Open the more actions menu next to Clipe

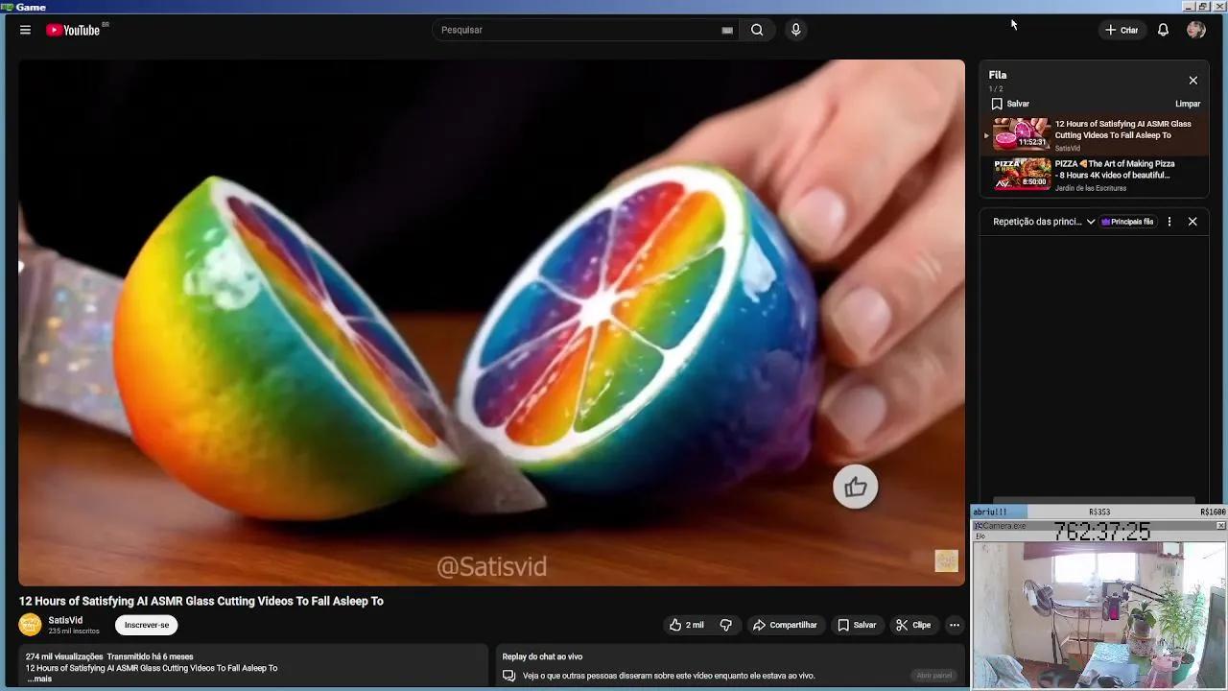click(x=955, y=625)
